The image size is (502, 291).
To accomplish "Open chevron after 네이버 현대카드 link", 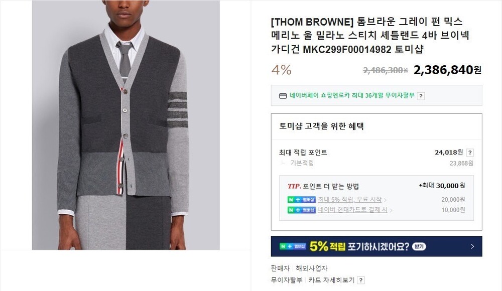I will pyautogui.click(x=391, y=210).
